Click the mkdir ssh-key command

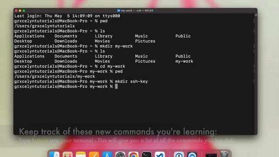(131, 82)
